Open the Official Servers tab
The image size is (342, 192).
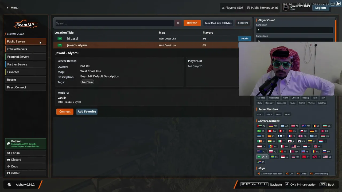tap(26, 49)
